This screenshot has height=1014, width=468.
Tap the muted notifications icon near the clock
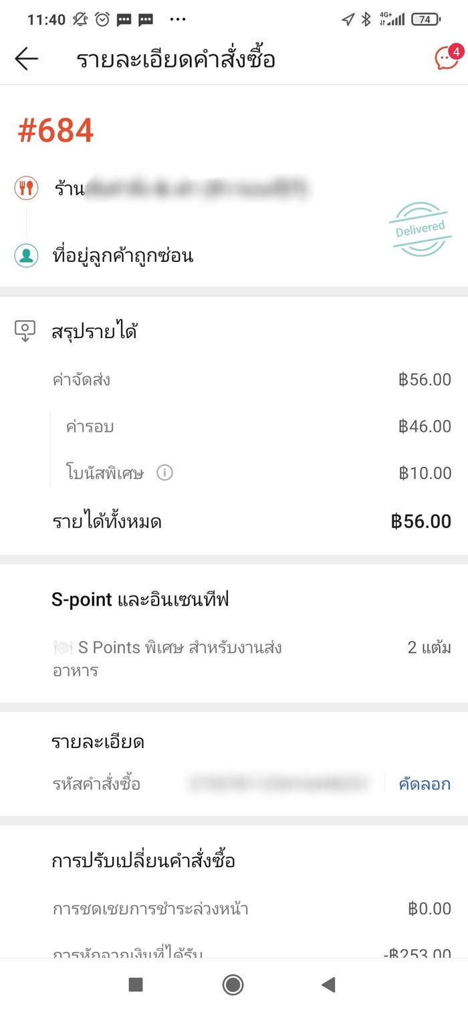click(x=79, y=19)
